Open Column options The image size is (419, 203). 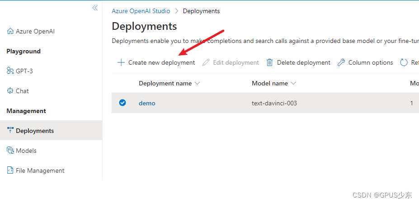tap(365, 62)
